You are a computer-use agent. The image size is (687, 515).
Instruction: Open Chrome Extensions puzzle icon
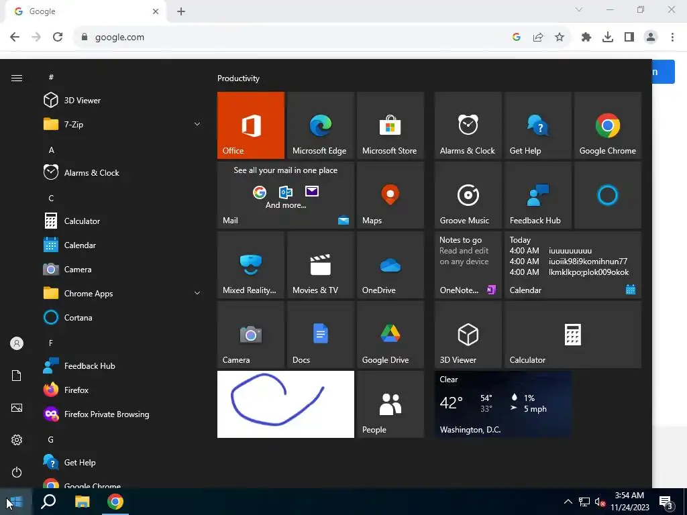[586, 38]
